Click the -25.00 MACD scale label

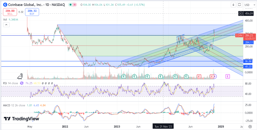click(249, 121)
